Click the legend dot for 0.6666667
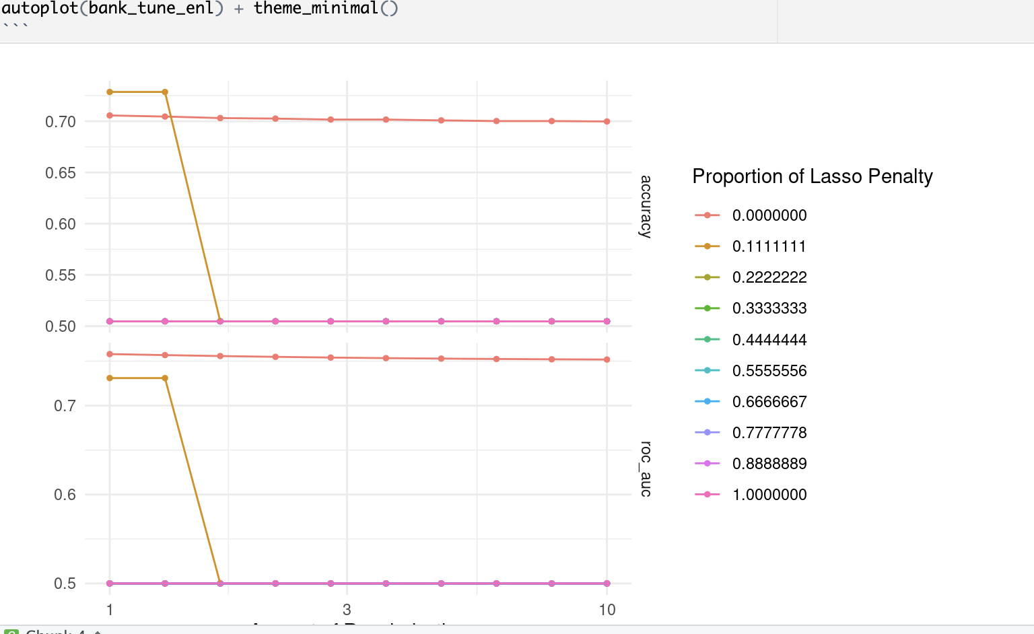The width and height of the screenshot is (1034, 634). pos(707,402)
